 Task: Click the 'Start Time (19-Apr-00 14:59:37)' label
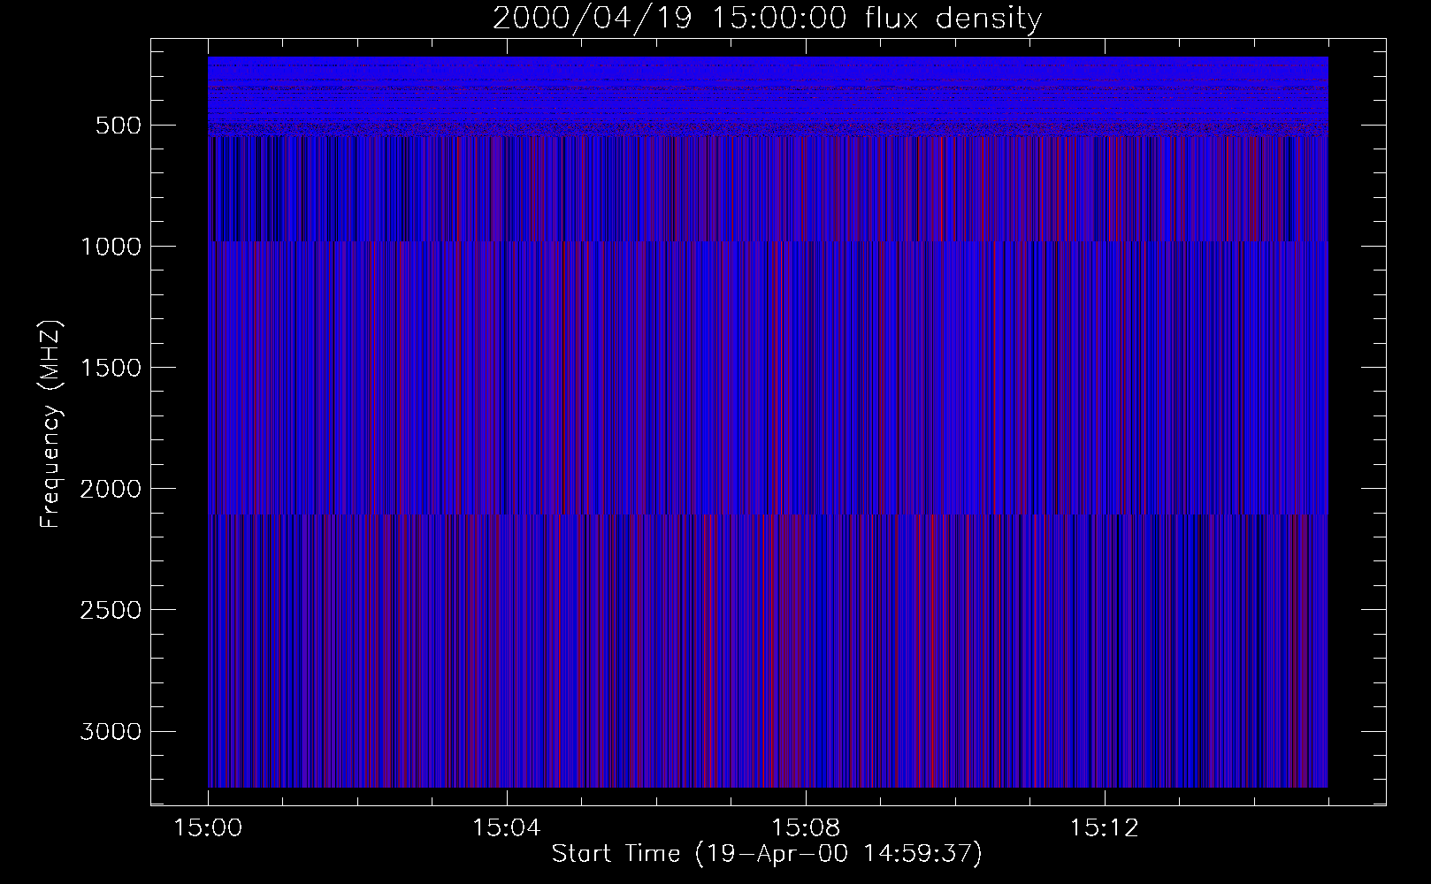tap(767, 854)
